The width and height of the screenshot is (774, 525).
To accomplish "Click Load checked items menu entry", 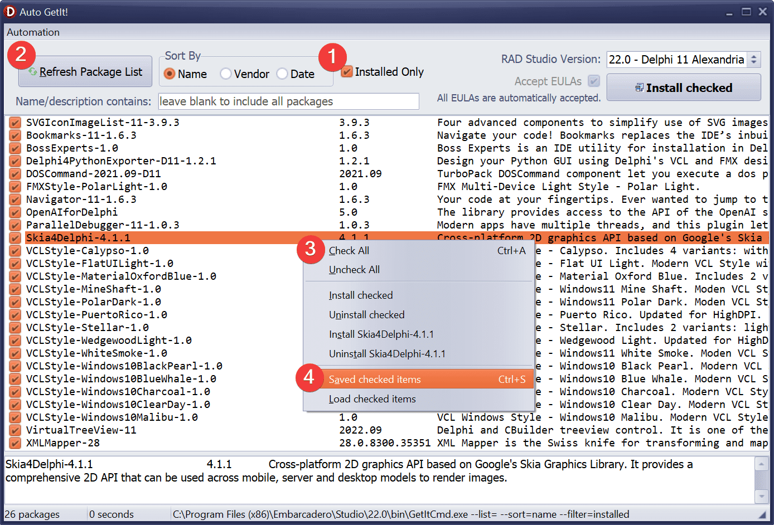I will coord(419,399).
